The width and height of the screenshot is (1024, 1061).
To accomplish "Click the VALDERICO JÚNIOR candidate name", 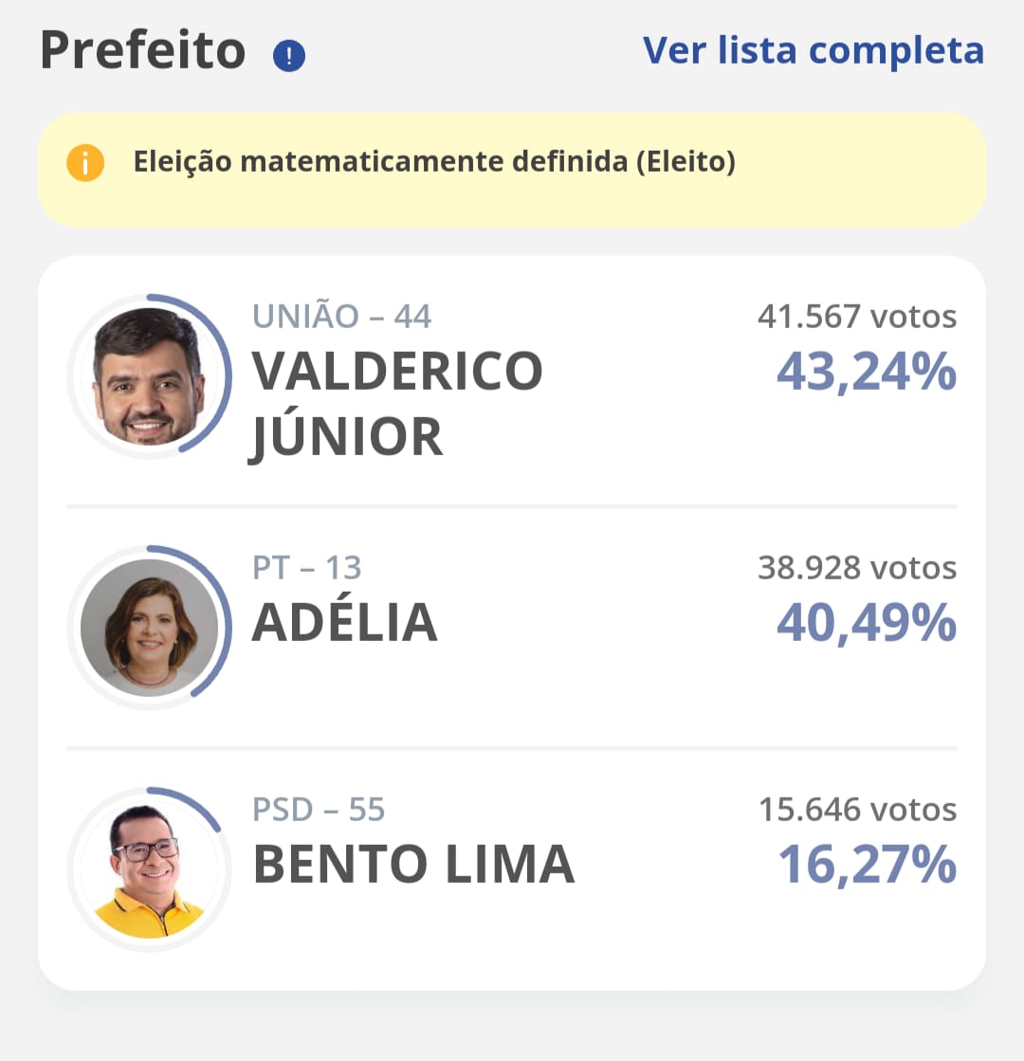I will [397, 405].
